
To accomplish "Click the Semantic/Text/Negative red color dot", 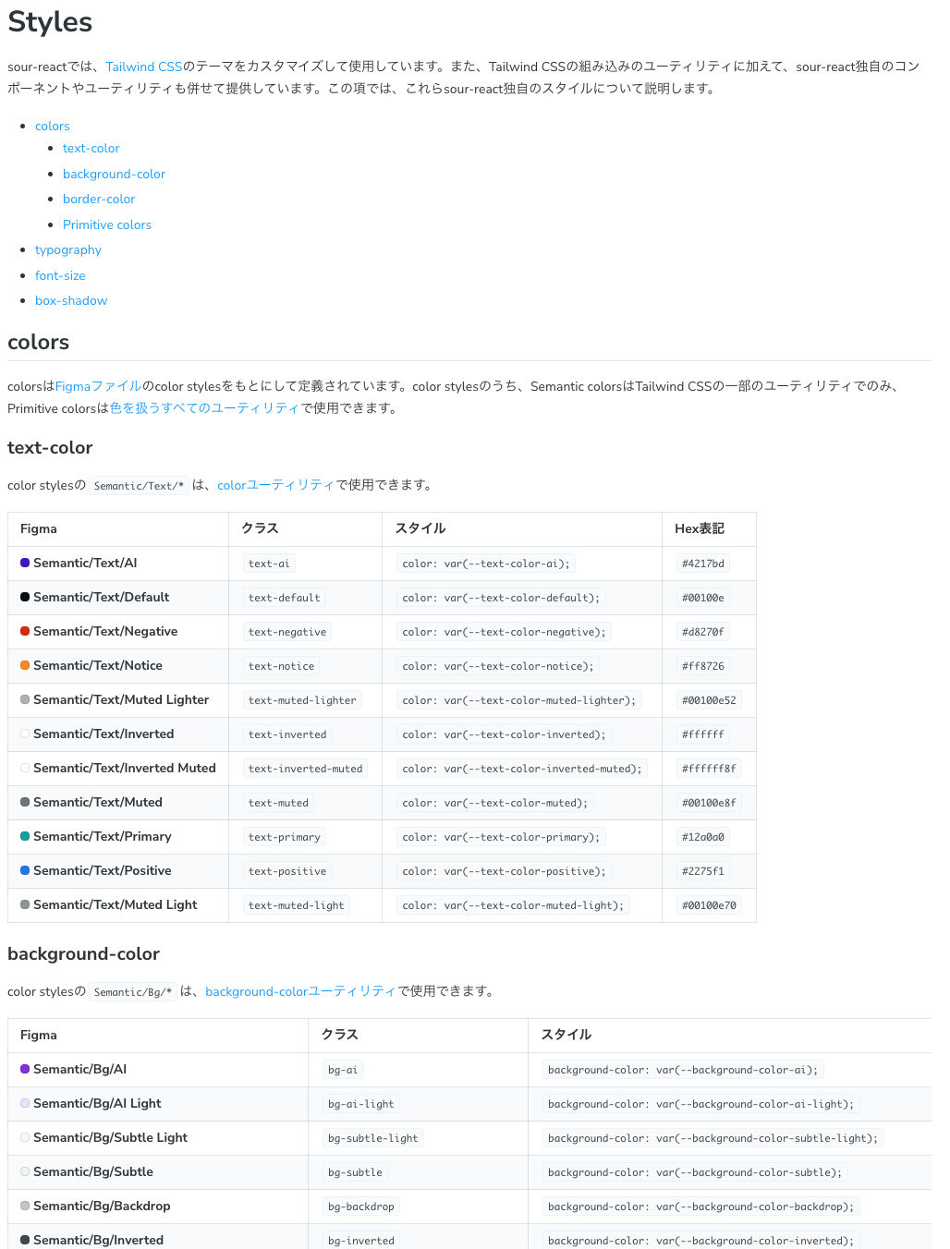I will 25,631.
